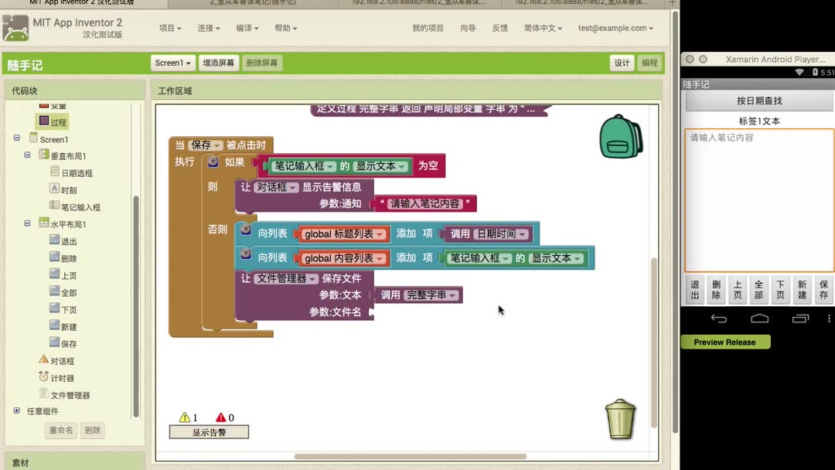Open the 连接 menu
This screenshot has height=470, width=835.
(206, 28)
